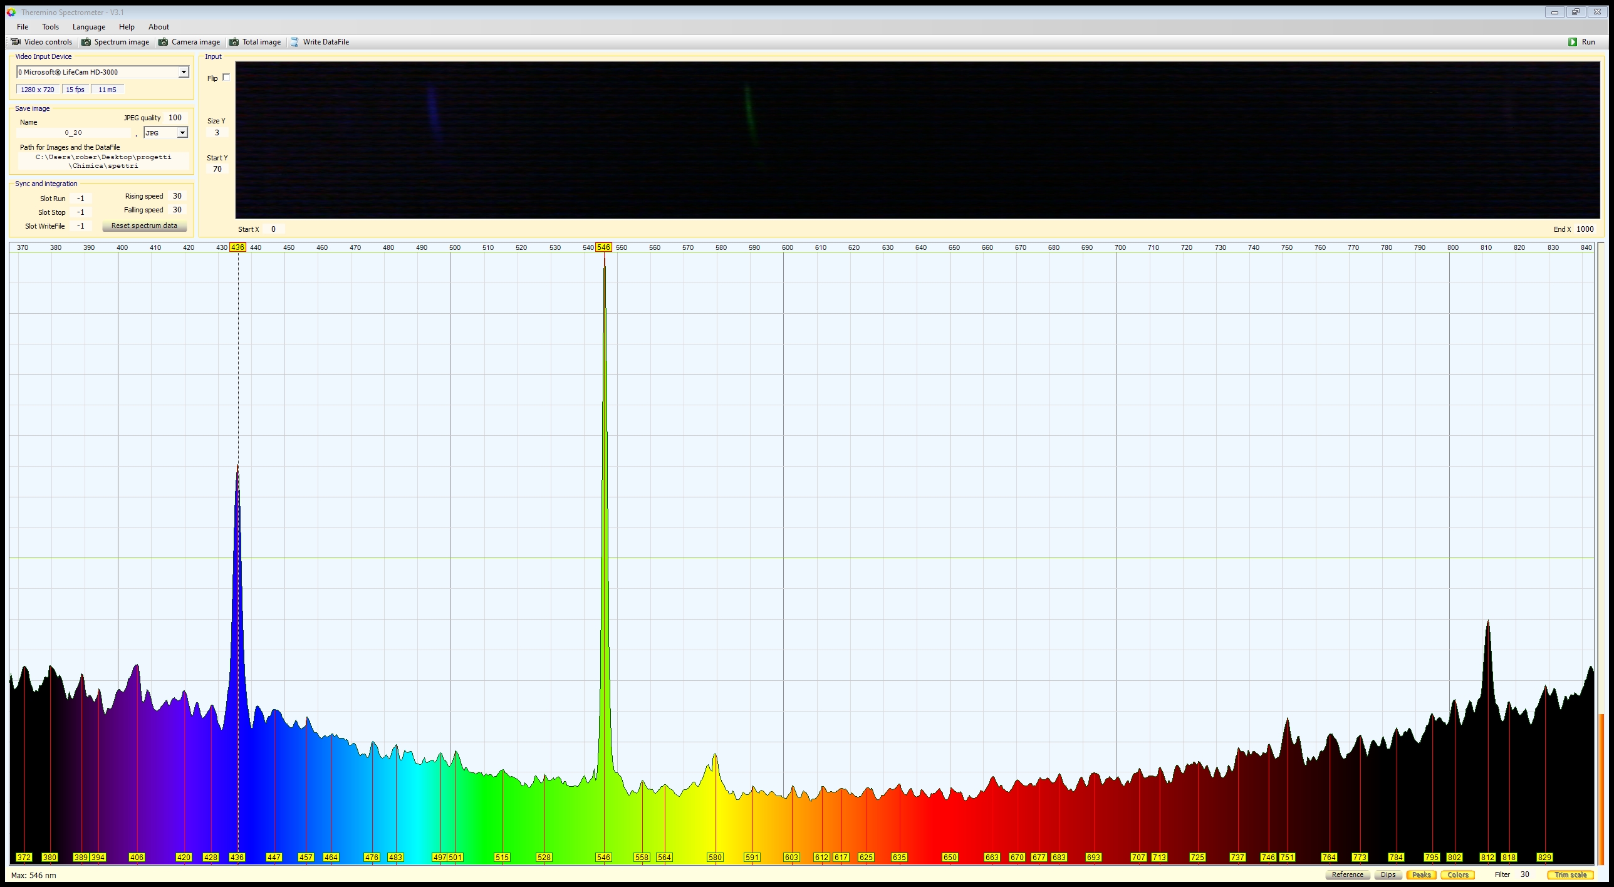The image size is (1614, 887).
Task: Click the 546 peak marker on wavelength ruler
Action: (x=603, y=247)
